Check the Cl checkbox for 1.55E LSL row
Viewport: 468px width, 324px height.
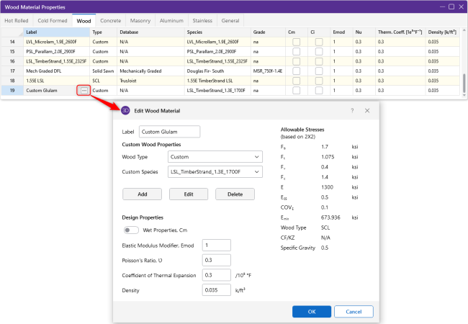[x=319, y=81]
